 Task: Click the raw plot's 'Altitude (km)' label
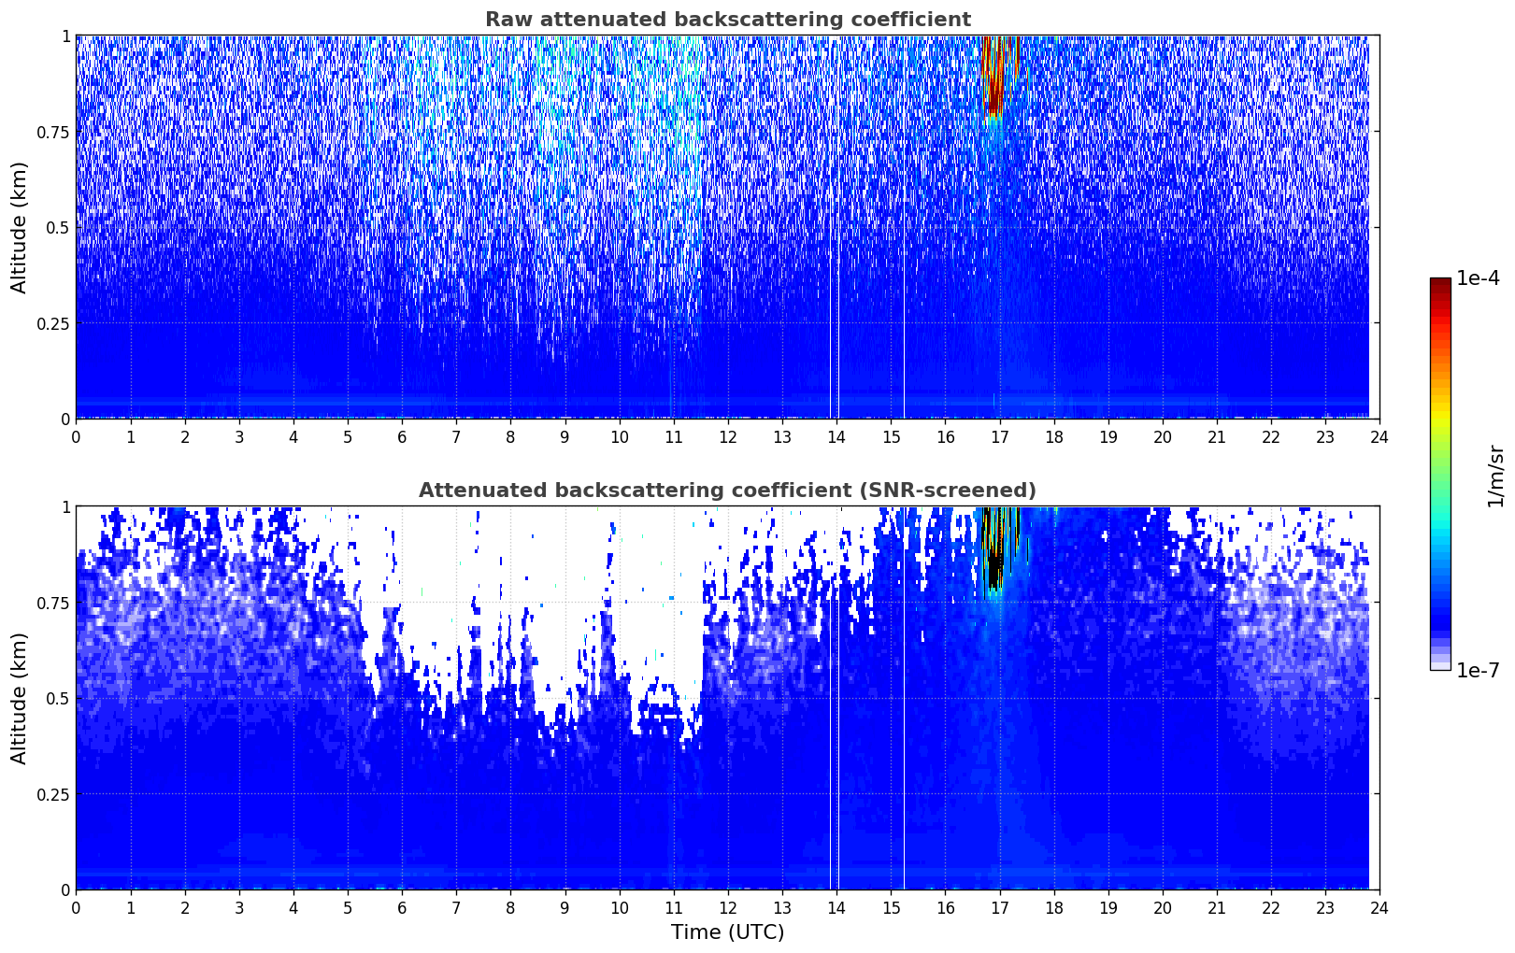pyautogui.click(x=20, y=227)
